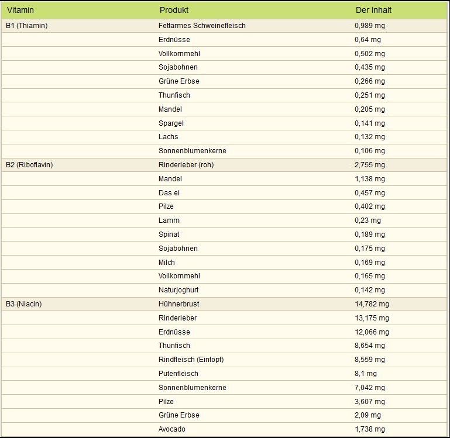Click the Fettarmes Schweinefleisch product cell
Image resolution: width=450 pixels, height=438 pixels.
202,26
